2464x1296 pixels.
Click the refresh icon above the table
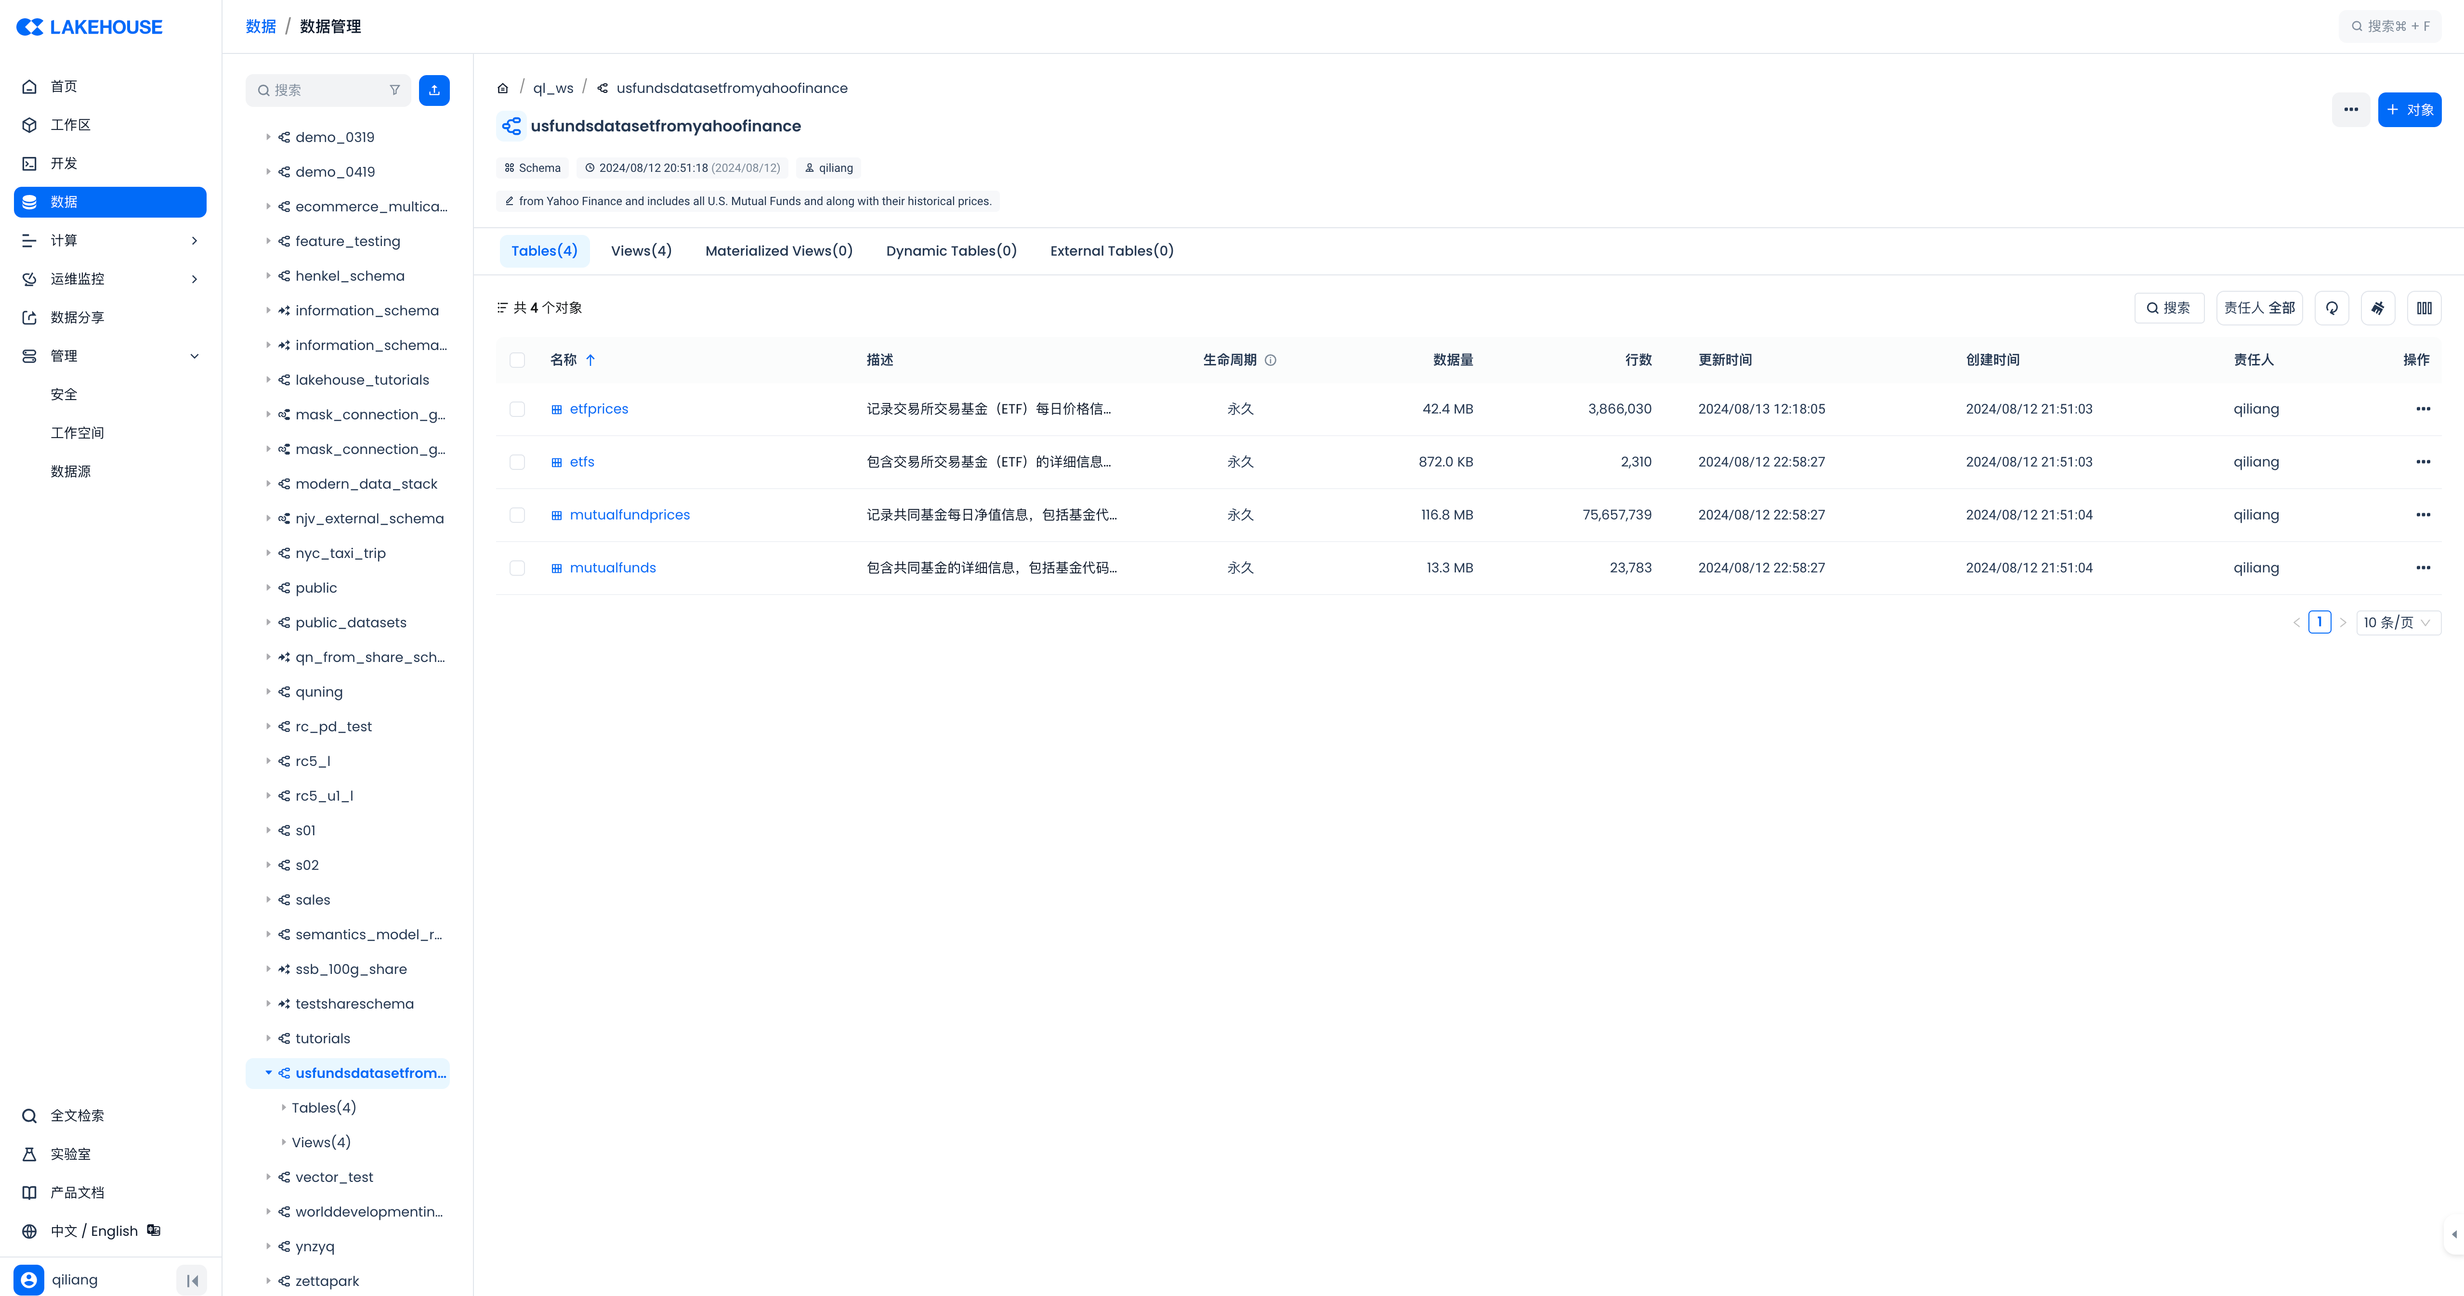click(x=2332, y=308)
